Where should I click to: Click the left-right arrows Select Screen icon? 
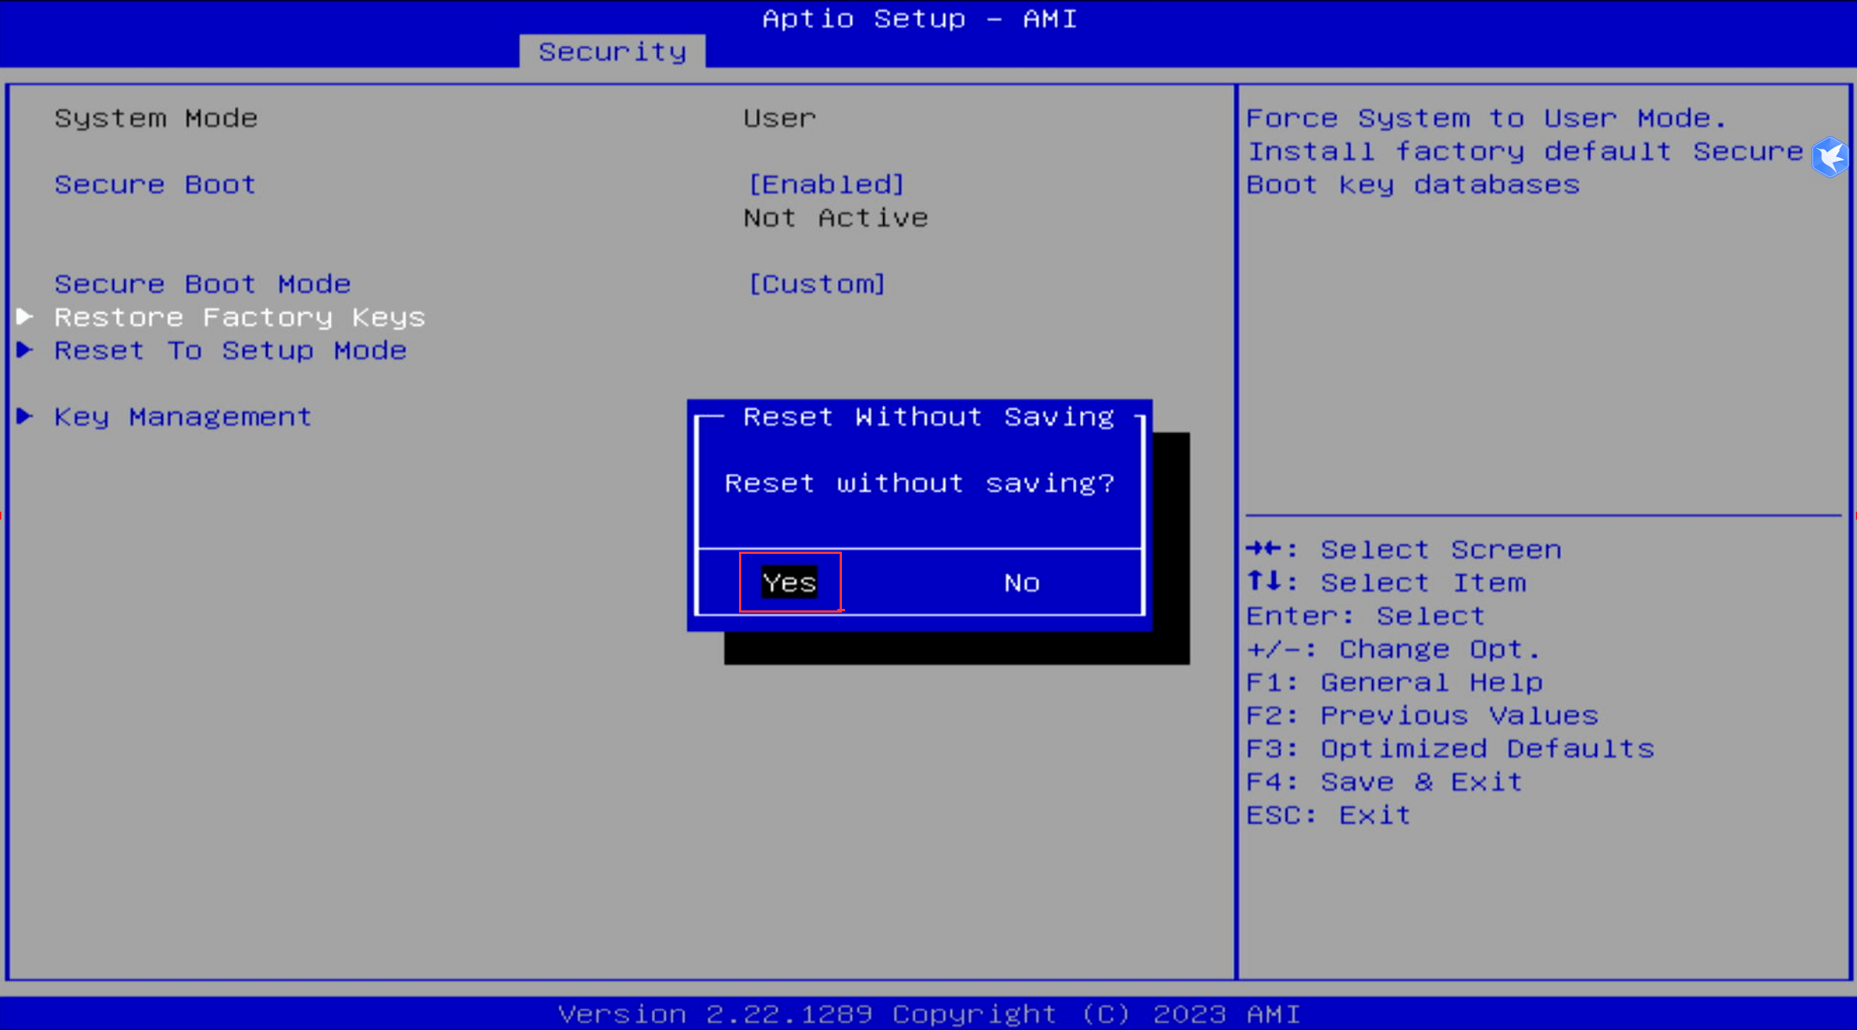(x=1264, y=549)
